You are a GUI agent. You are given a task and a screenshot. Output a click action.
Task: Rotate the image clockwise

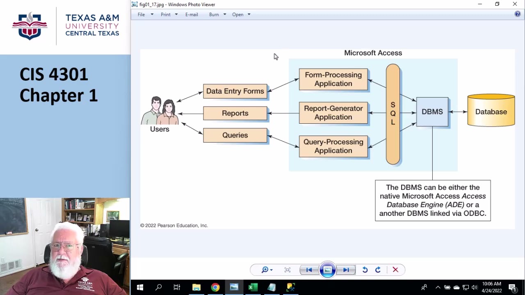[378, 270]
